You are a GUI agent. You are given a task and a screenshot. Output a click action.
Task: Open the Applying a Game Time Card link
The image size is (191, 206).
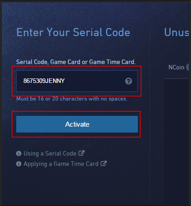tap(61, 164)
